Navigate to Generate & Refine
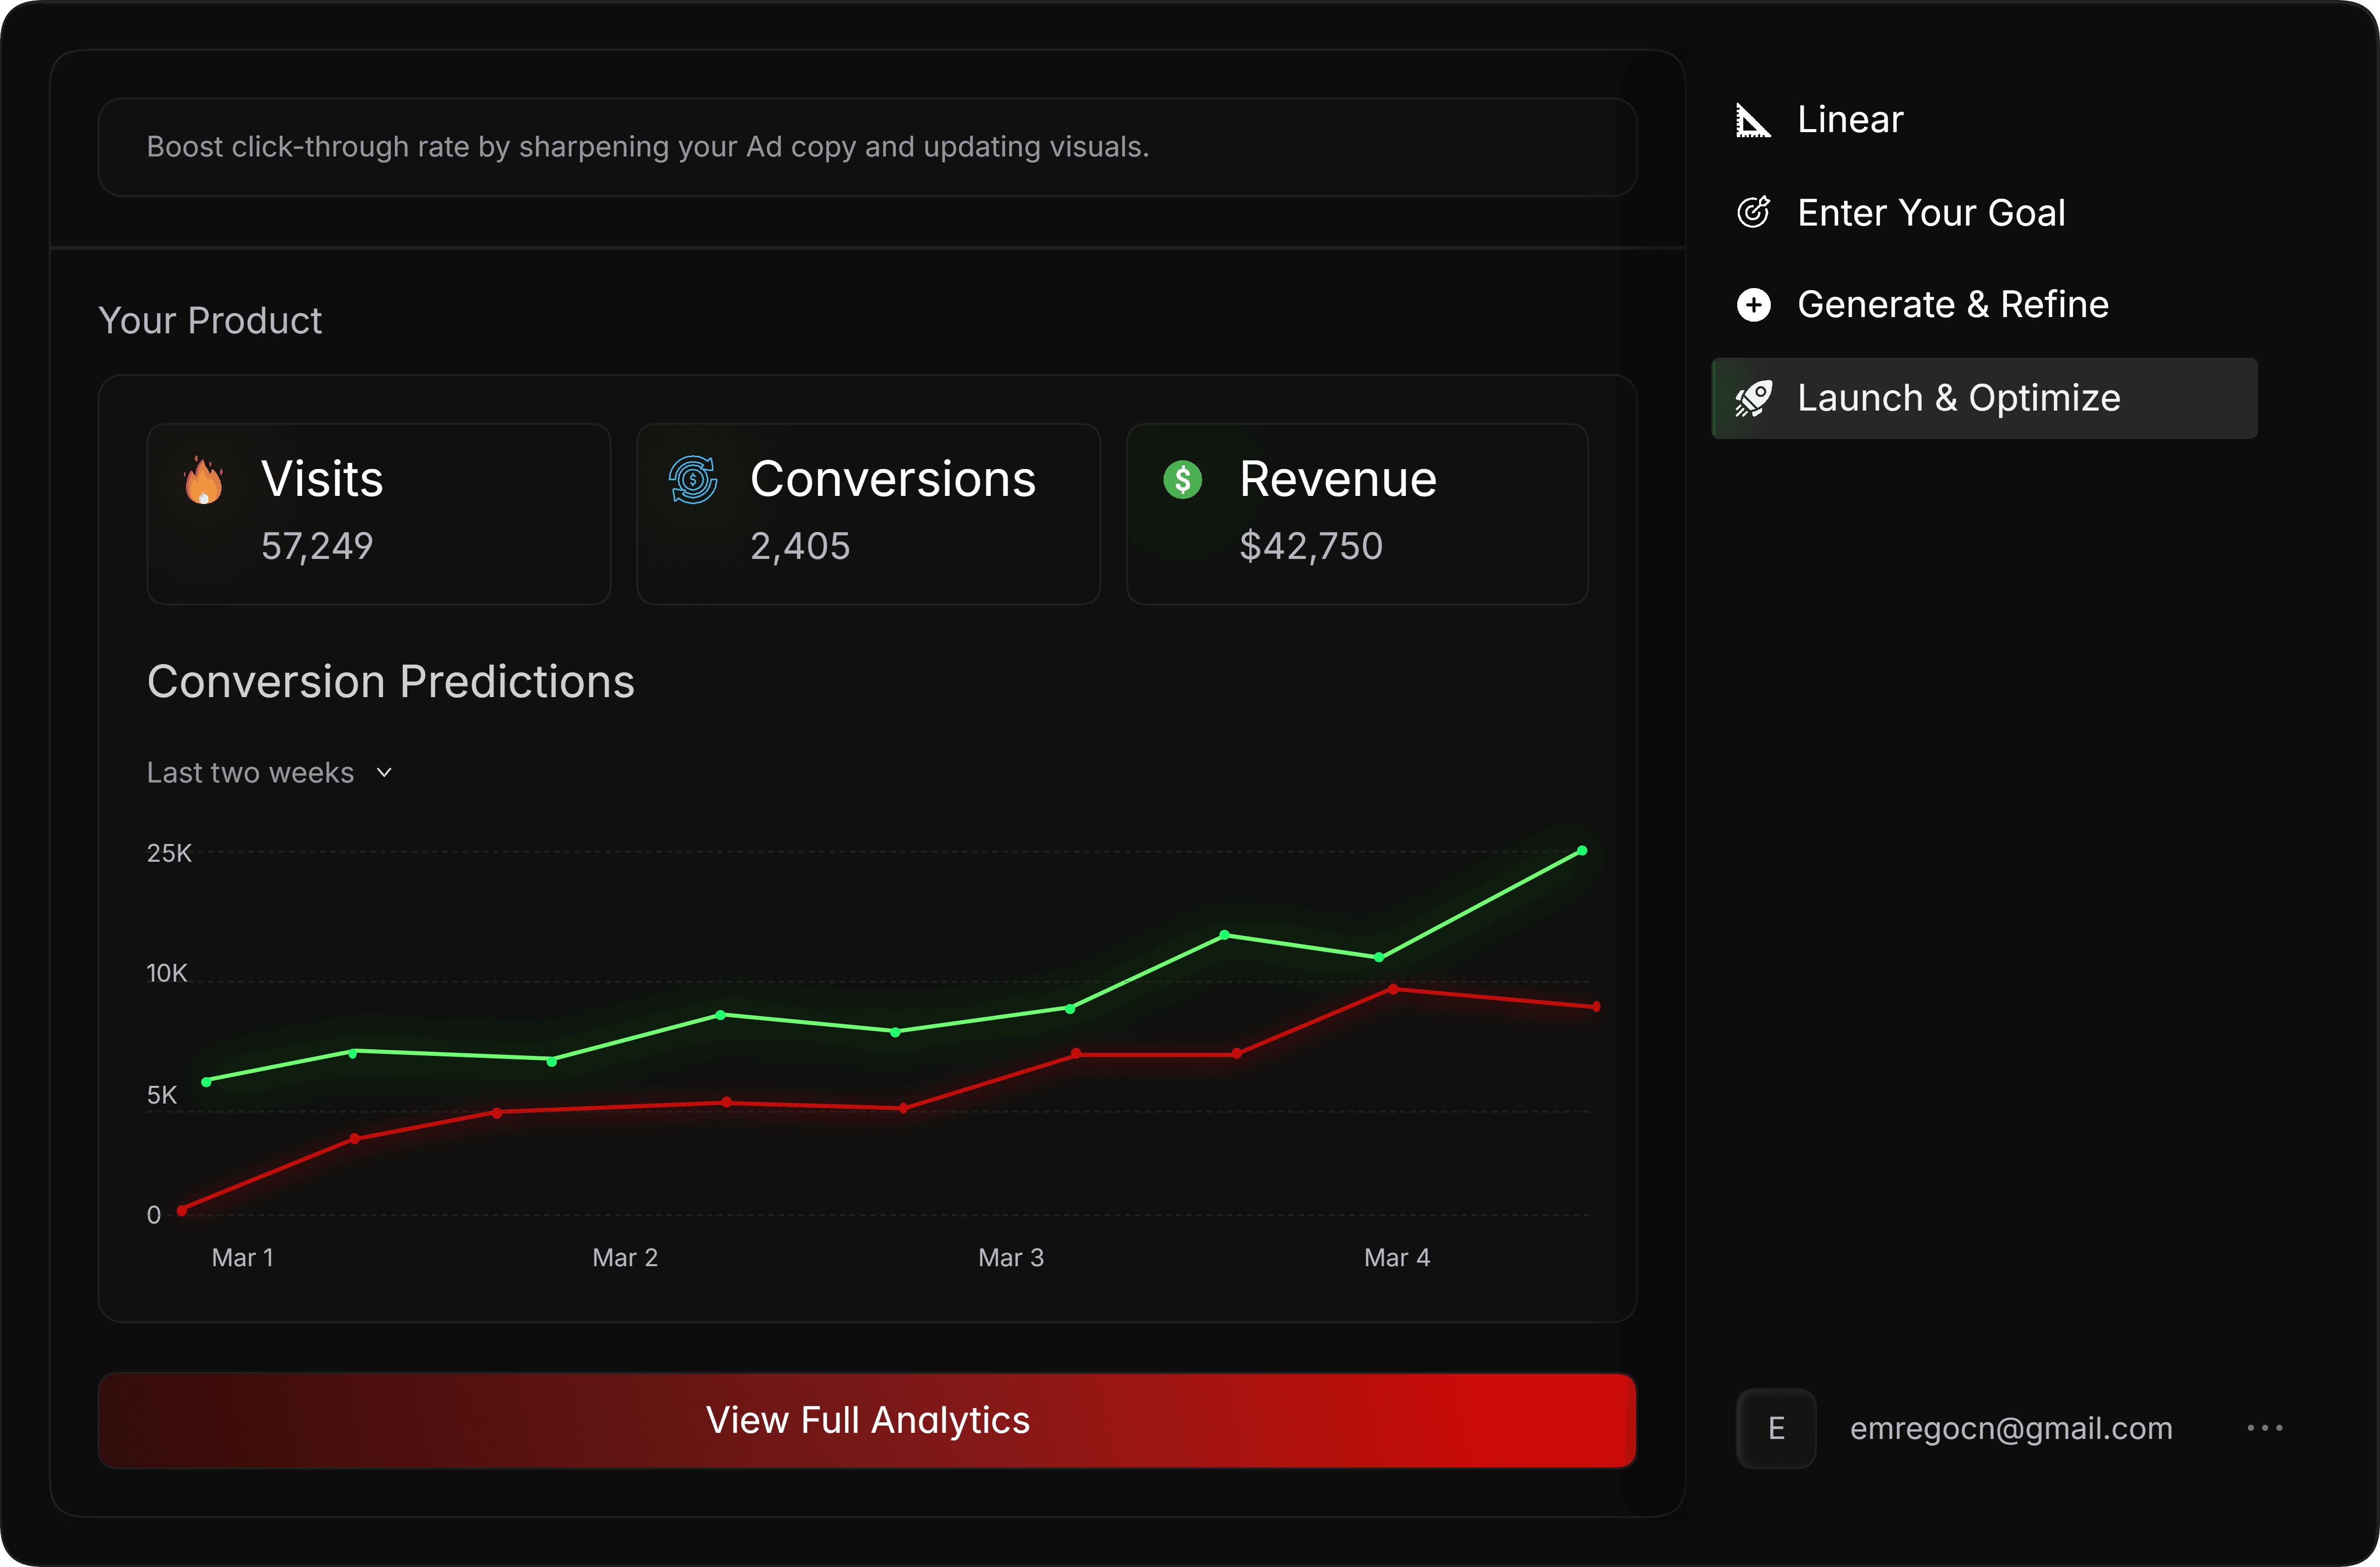 click(x=1952, y=304)
